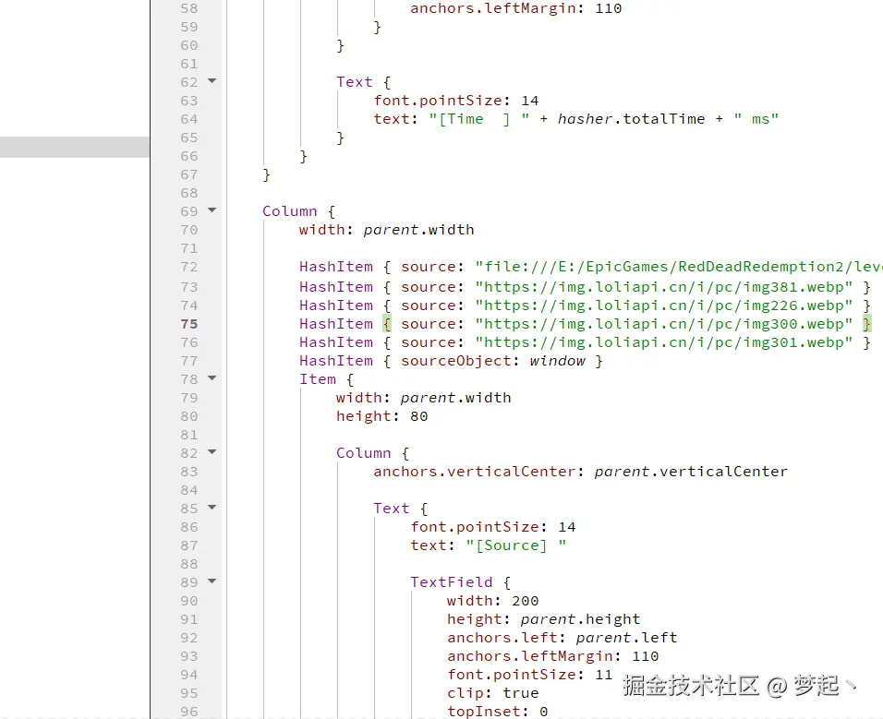Collapse the Text block at line 62
Viewport: 883px width, 719px height.
coord(212,81)
